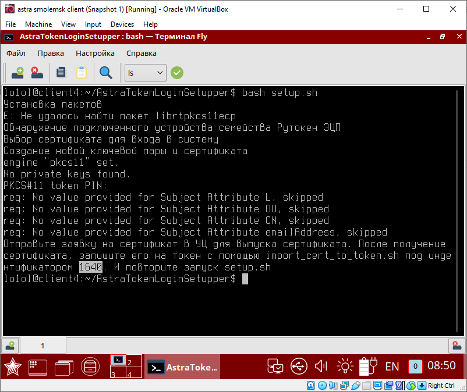
Task: Copy selected text with the copy icon
Action: [61, 73]
